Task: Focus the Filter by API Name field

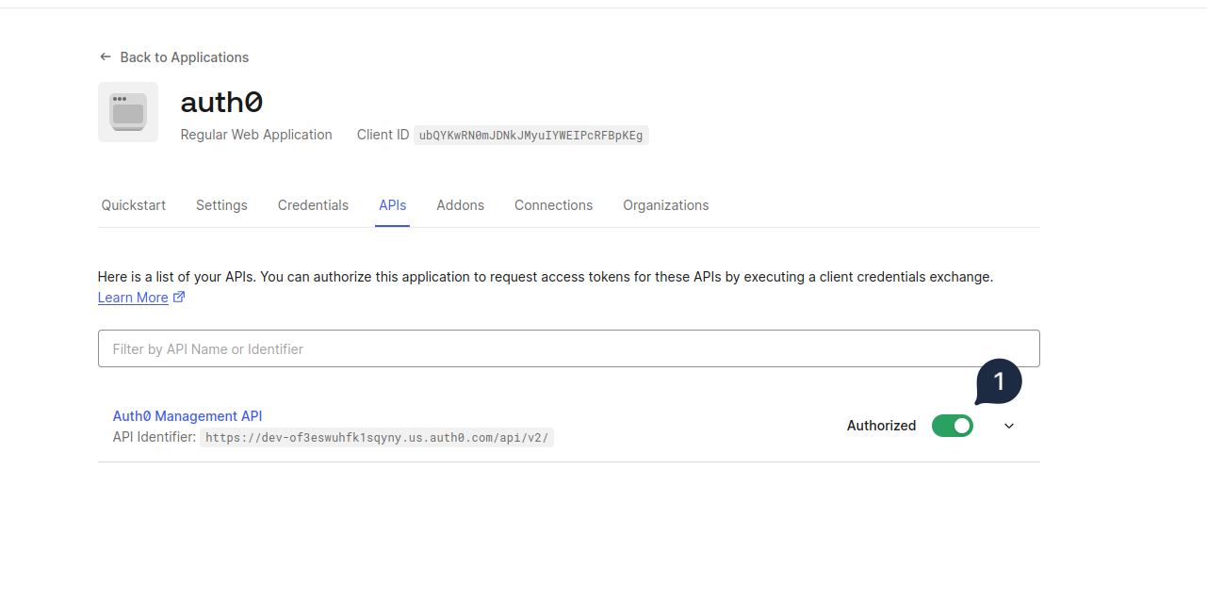Action: 568,348
